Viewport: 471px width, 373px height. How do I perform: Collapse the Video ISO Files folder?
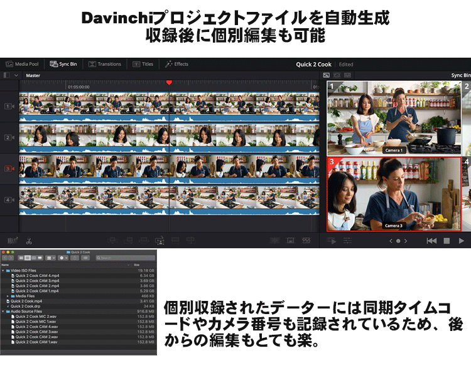pos(3,270)
